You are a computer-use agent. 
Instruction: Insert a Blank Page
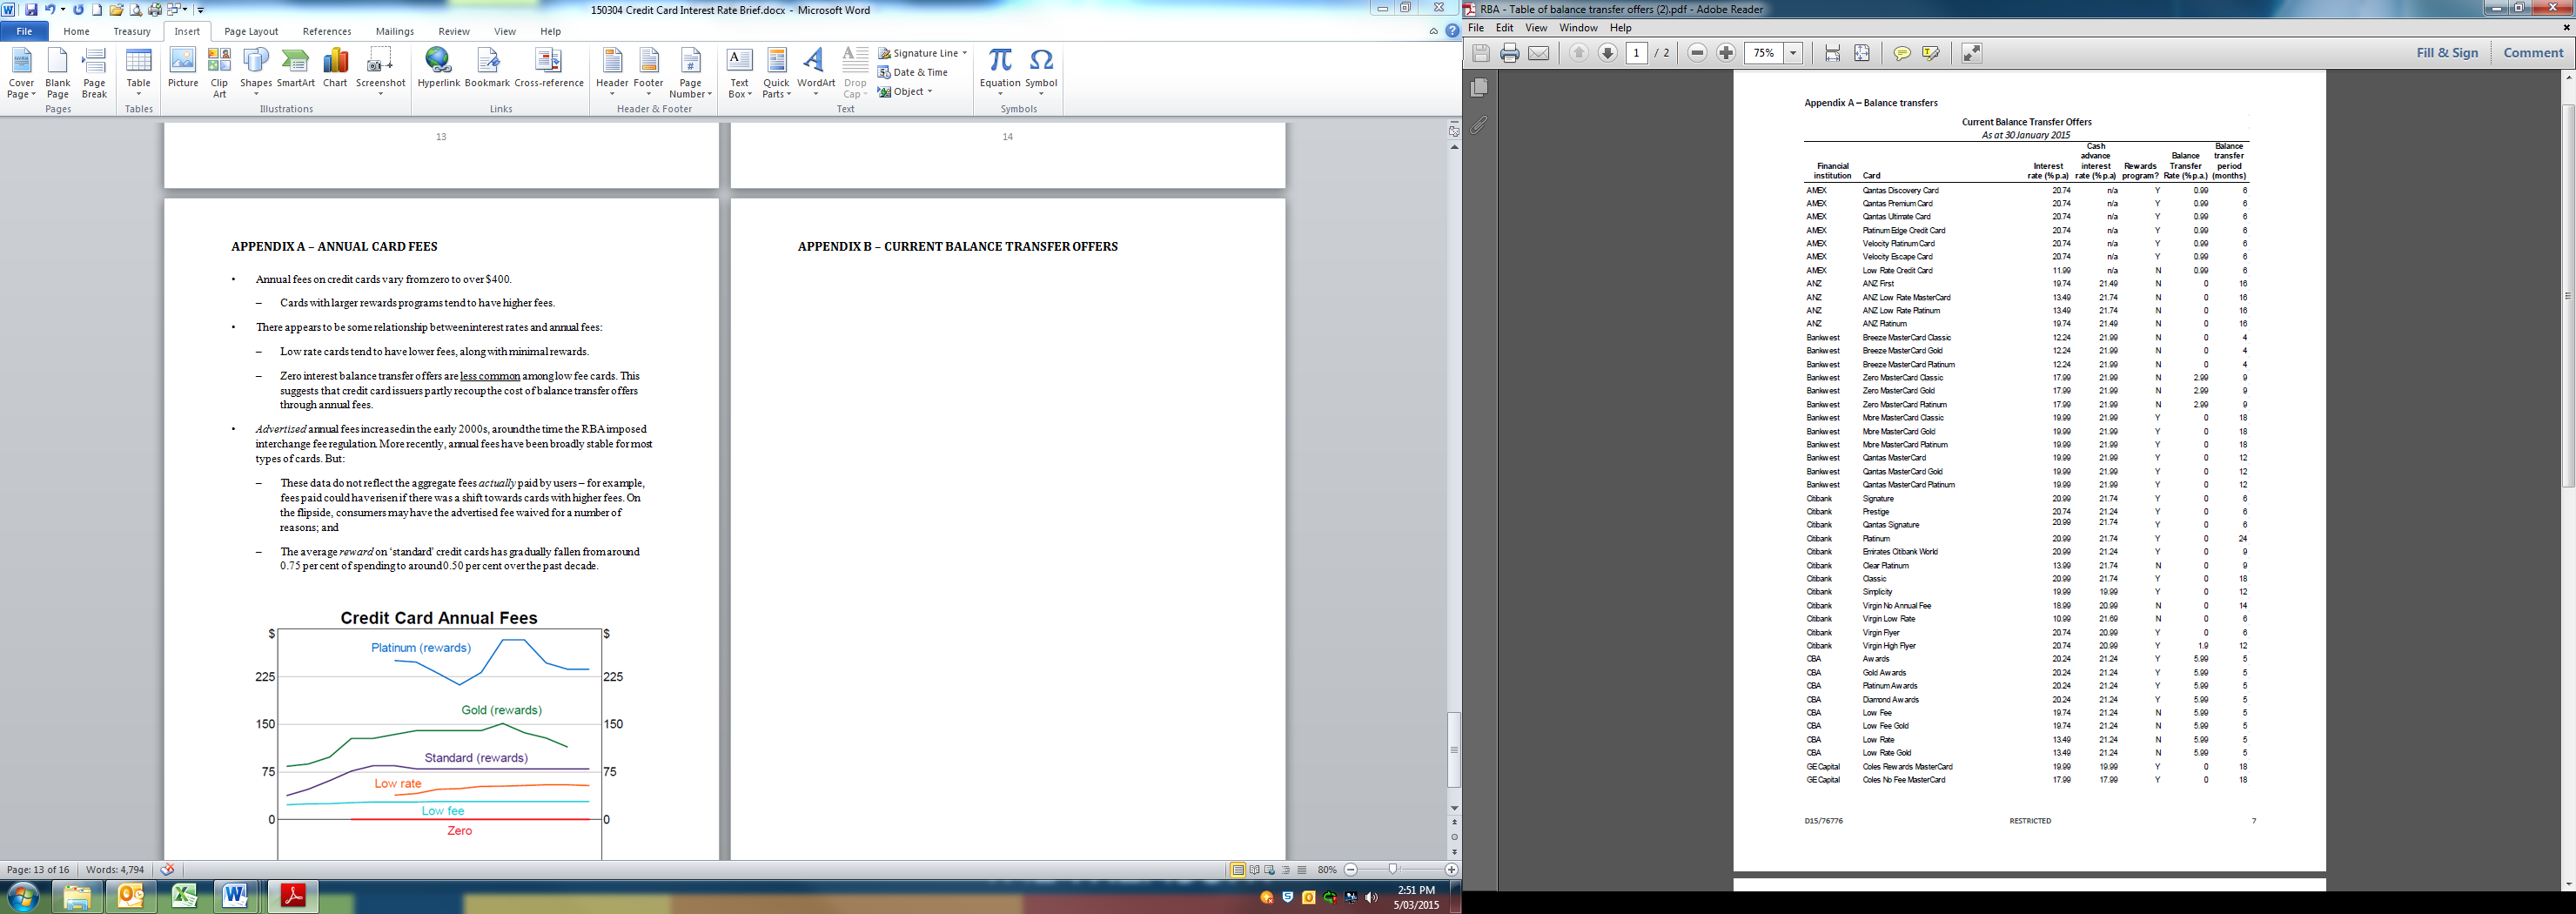click(x=58, y=73)
